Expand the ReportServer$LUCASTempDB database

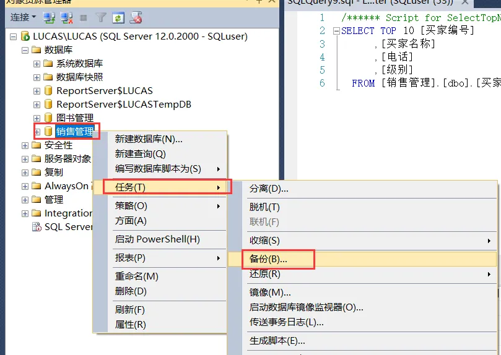[37, 105]
